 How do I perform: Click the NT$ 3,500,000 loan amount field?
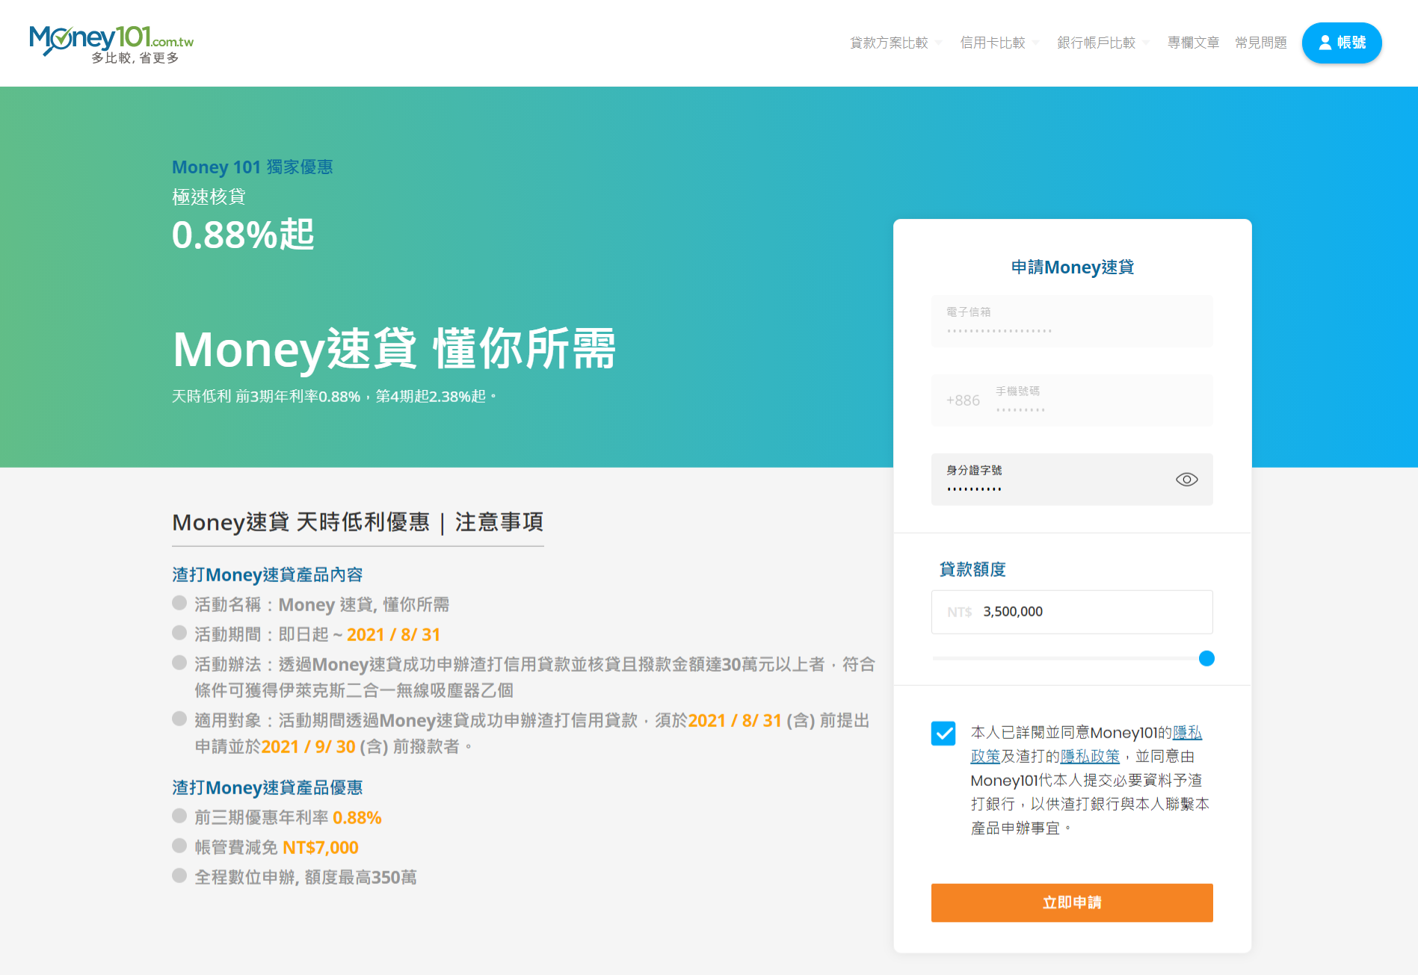tap(1072, 612)
